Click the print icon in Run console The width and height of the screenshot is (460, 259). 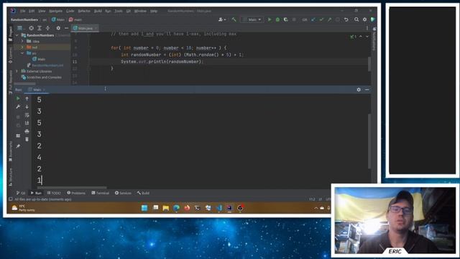[27, 131]
